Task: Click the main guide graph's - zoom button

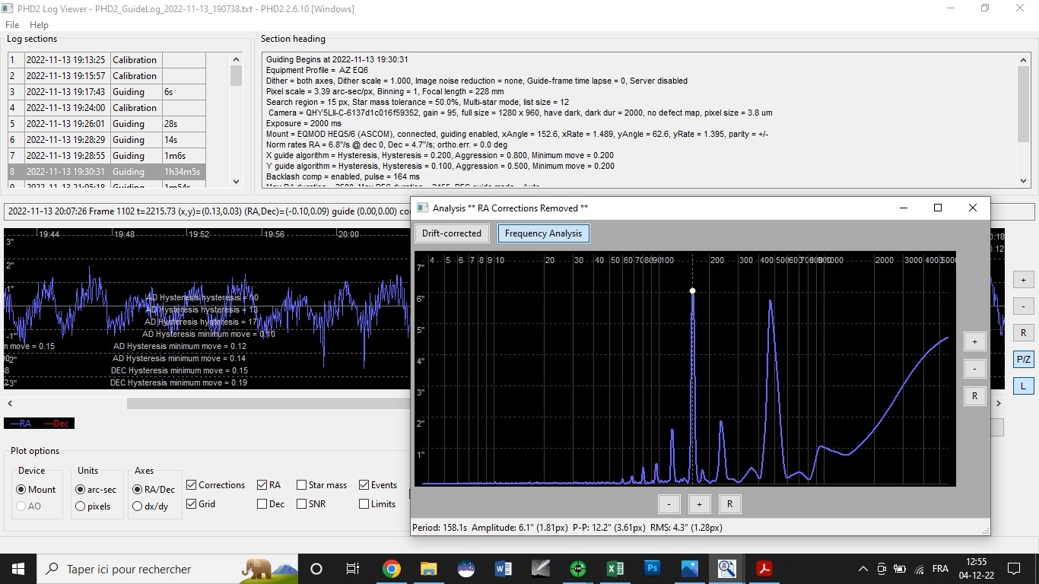Action: coord(1023,306)
